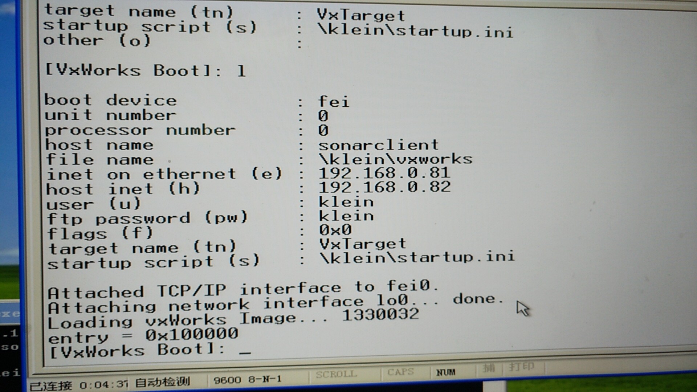697x392 pixels.
Task: Click the 192.168.0.81 ethernet address
Action: (x=384, y=173)
